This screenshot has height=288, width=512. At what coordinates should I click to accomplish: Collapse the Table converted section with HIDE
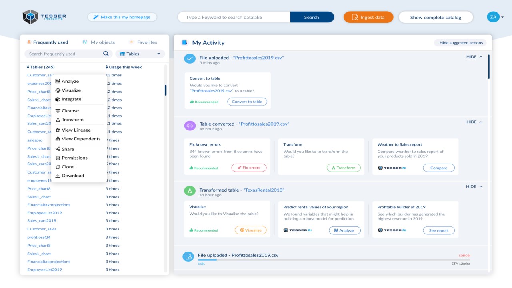point(474,122)
